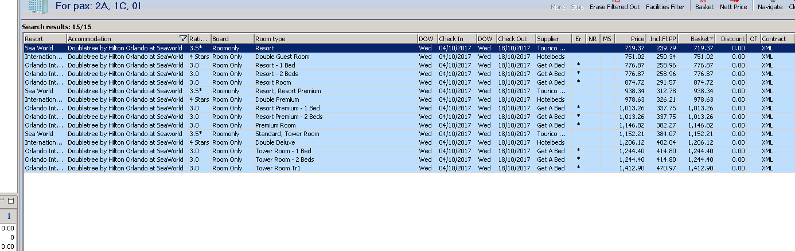Viewport: 795px width, 251px height.
Task: Maximize the left side panel
Action: (11, 201)
